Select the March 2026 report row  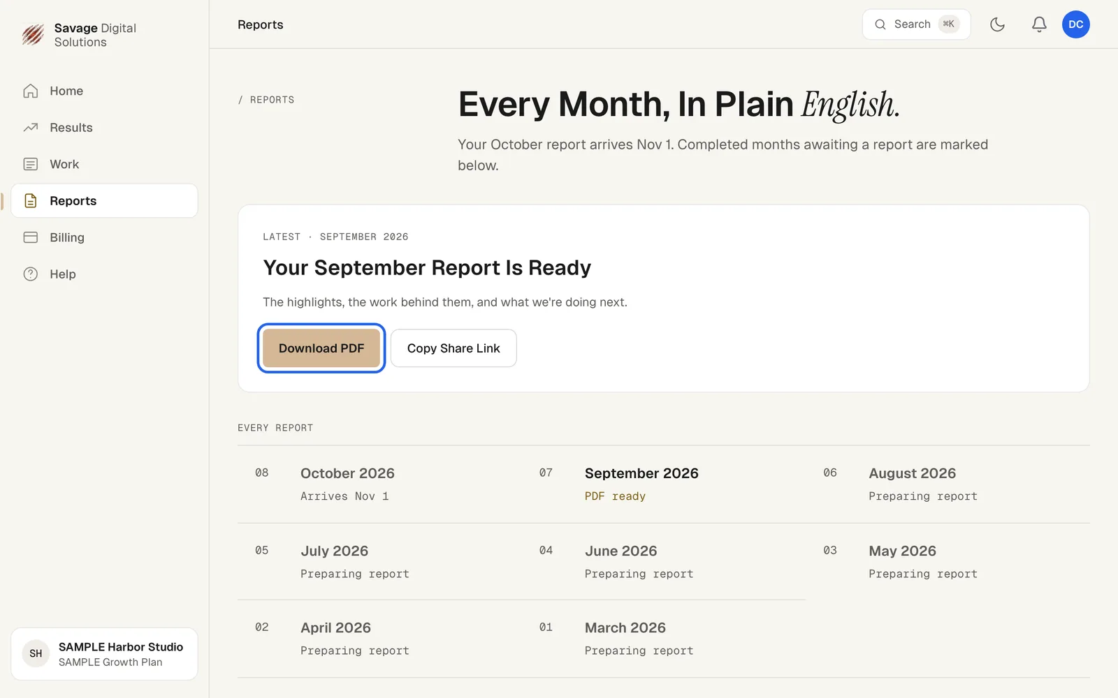pyautogui.click(x=664, y=639)
